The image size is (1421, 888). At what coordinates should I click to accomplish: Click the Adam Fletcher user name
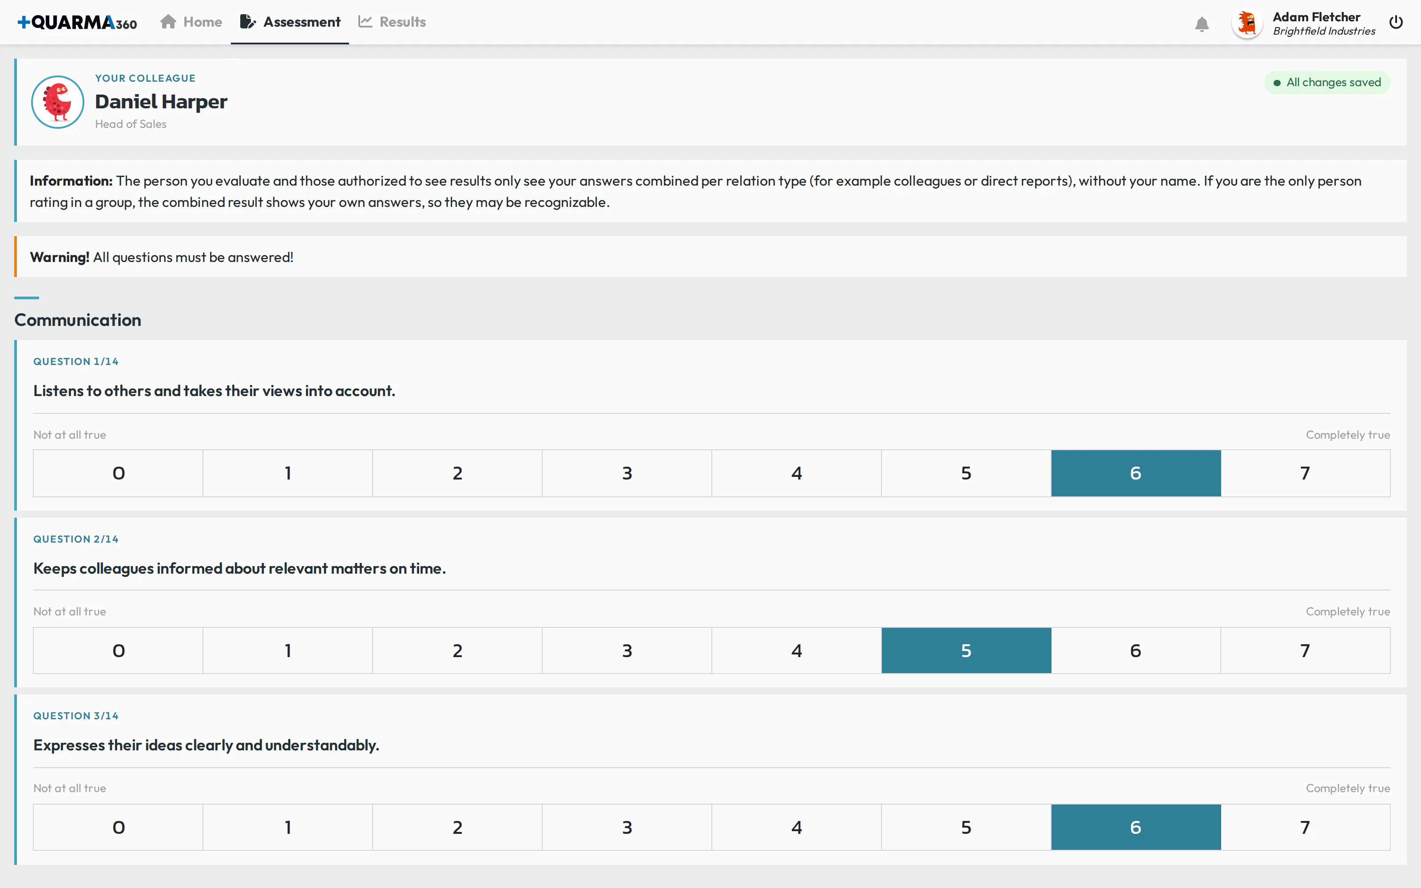pyautogui.click(x=1316, y=17)
